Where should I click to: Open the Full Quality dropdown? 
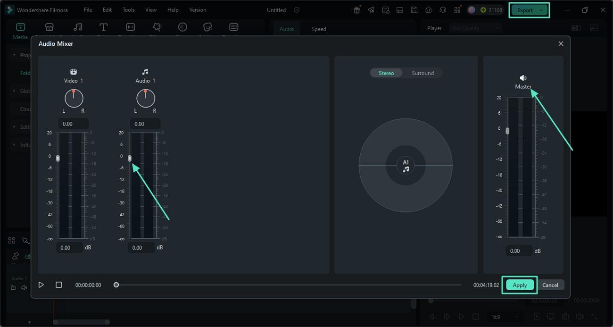475,28
